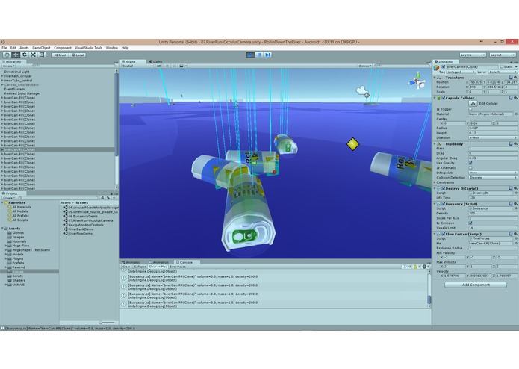Click the Add Component button

pyautogui.click(x=476, y=285)
